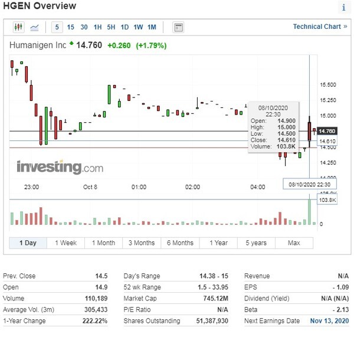Viewport: 354px width, 337px height.
Task: Click the Oct 8 time axis label
Action: tap(90, 187)
